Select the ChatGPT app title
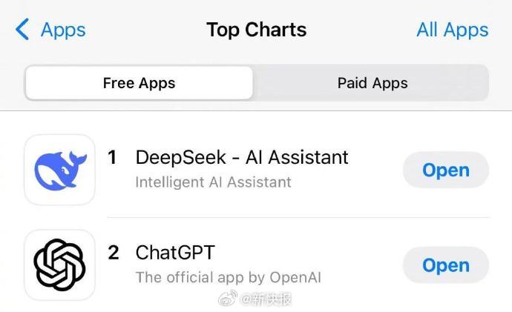Image resolution: width=512 pixels, height=312 pixels. click(x=175, y=253)
